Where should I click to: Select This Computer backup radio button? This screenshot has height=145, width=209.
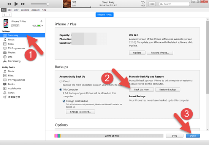coord(61,90)
